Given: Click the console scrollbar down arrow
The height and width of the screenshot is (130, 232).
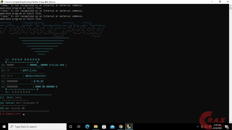Looking at the screenshot, I should pos(230,122).
